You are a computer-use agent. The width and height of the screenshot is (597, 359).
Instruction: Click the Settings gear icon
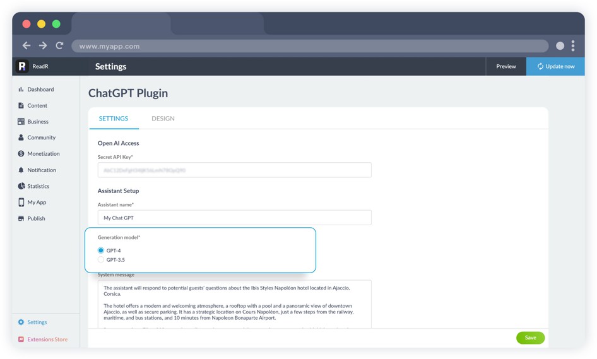point(21,322)
